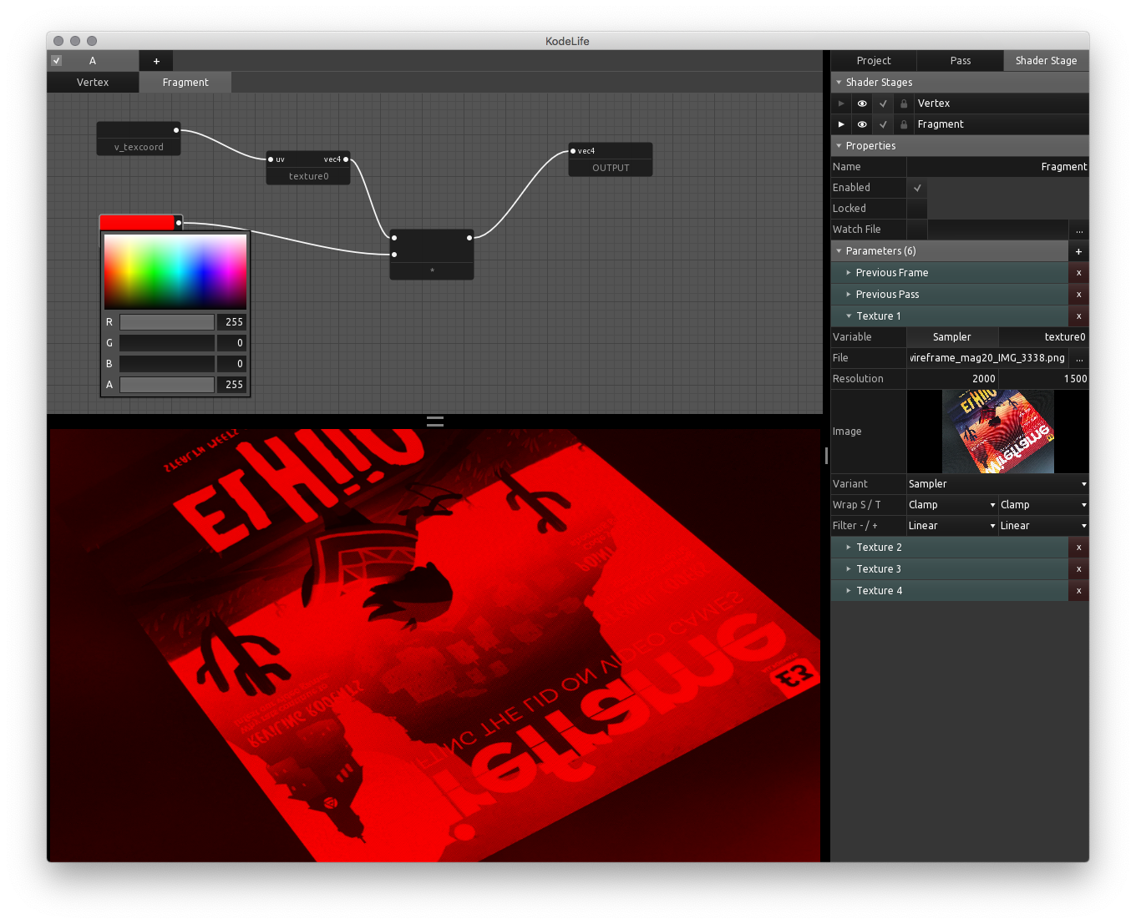Select pass tab A
The height and width of the screenshot is (924, 1136).
(x=93, y=61)
